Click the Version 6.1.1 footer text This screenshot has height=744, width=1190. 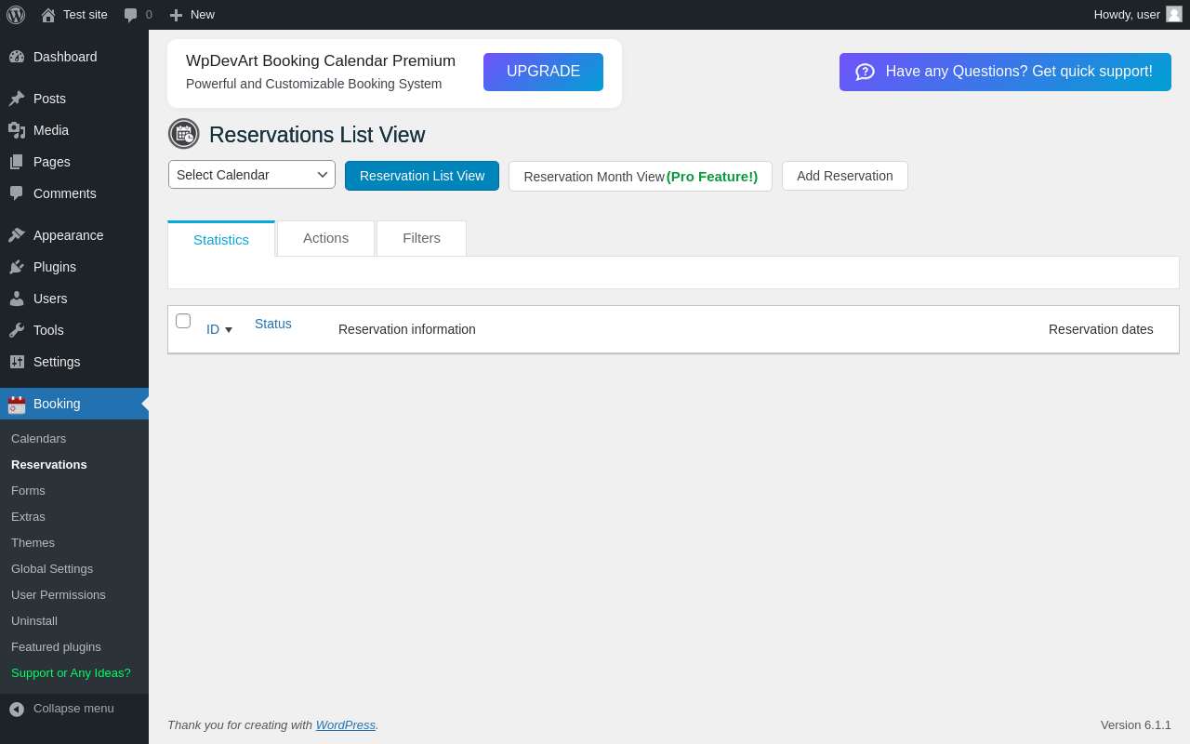[x=1136, y=724]
